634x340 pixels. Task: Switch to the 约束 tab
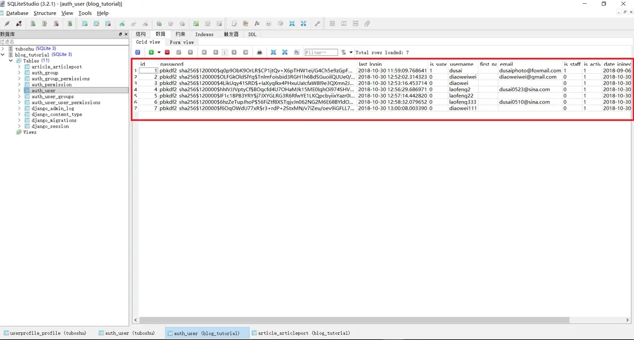coord(181,34)
